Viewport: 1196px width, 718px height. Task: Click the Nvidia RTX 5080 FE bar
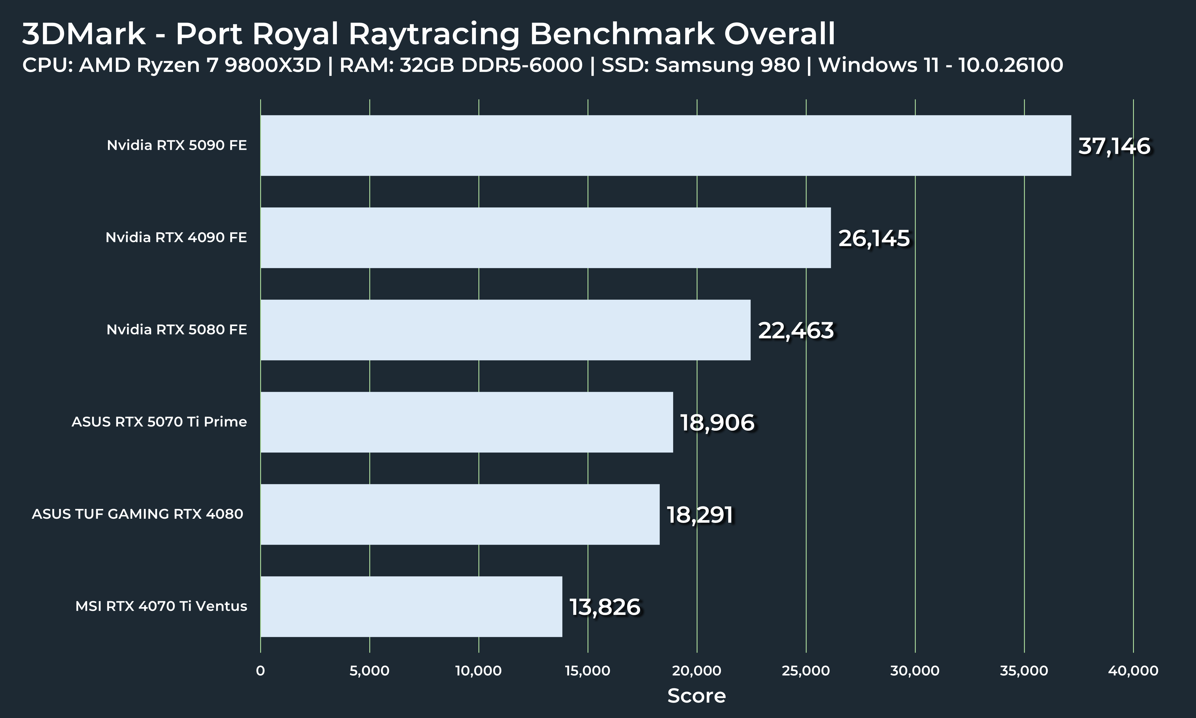tap(505, 330)
